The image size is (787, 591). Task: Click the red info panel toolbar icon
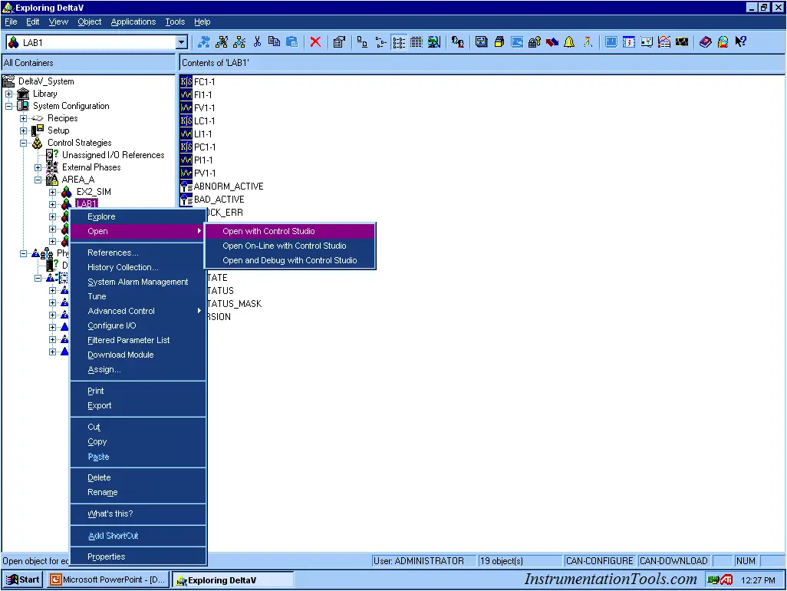pos(628,42)
